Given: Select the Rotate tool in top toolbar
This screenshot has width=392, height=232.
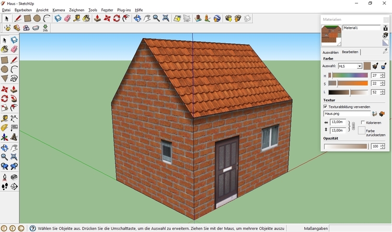Looking at the screenshot, I should (117, 18).
